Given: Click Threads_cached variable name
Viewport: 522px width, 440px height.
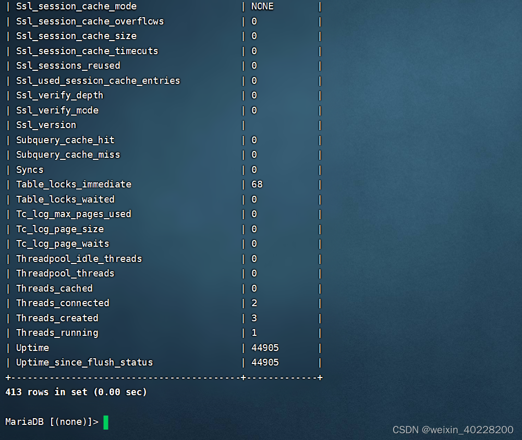Looking at the screenshot, I should [x=54, y=288].
